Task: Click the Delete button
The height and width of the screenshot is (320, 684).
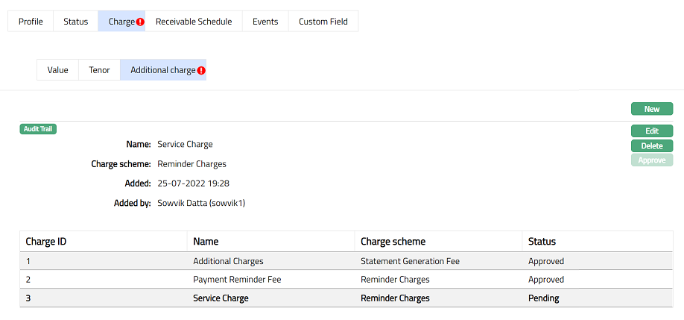Action: pos(652,145)
